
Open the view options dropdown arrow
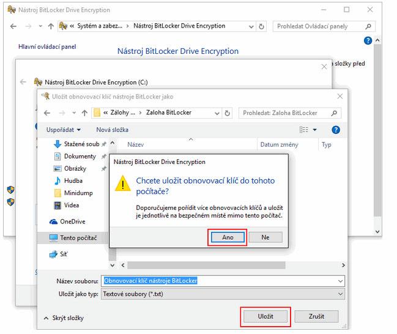point(314,130)
